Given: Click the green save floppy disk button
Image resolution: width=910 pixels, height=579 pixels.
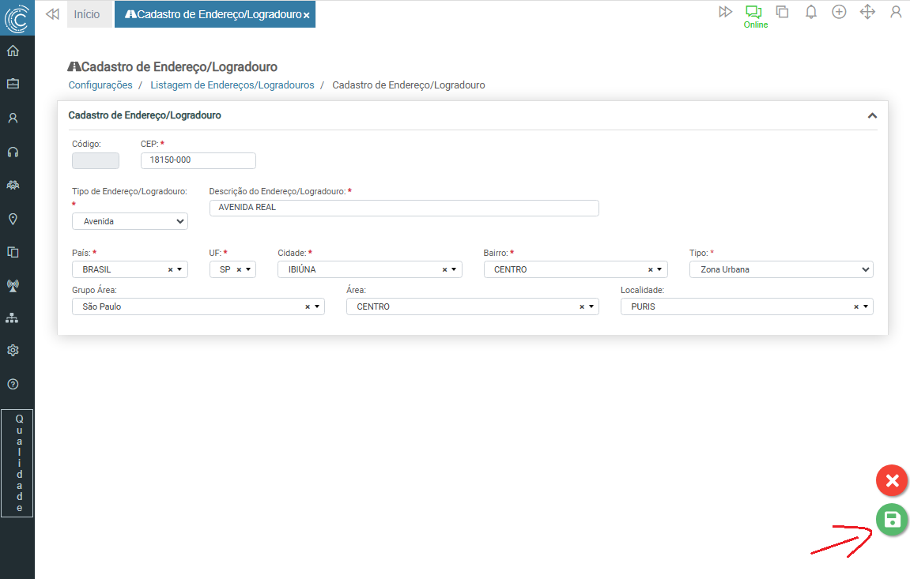Looking at the screenshot, I should [892, 520].
